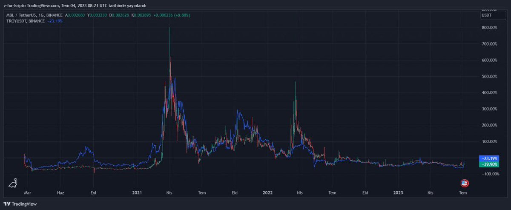Click the 400.00% price axis label
This screenshot has width=511, height=210.
(x=489, y=92)
